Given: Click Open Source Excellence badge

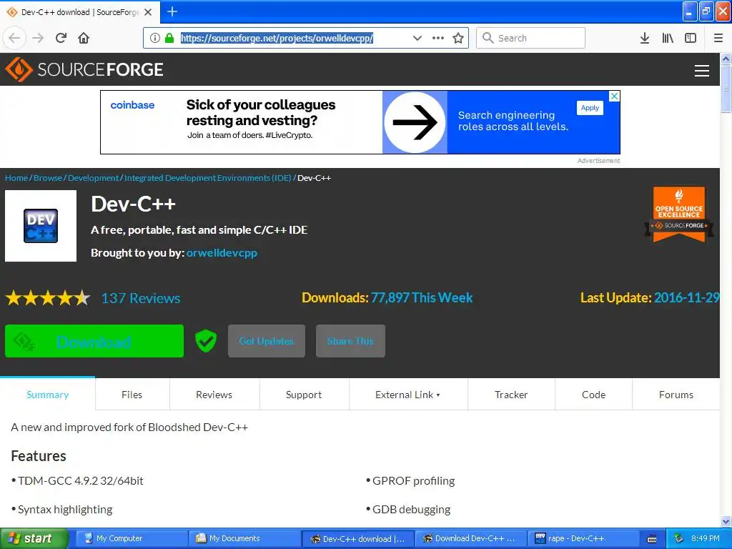Looking at the screenshot, I should 679,214.
